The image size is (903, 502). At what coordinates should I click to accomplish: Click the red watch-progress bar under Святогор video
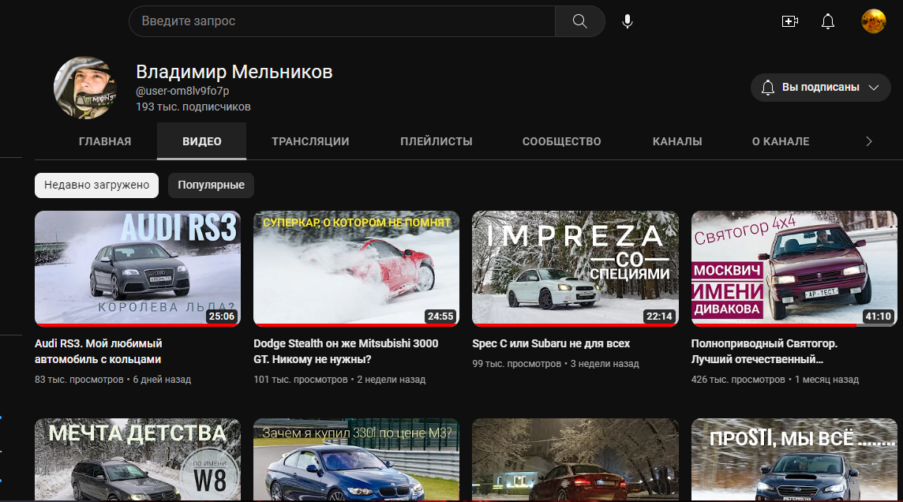pyautogui.click(x=774, y=324)
